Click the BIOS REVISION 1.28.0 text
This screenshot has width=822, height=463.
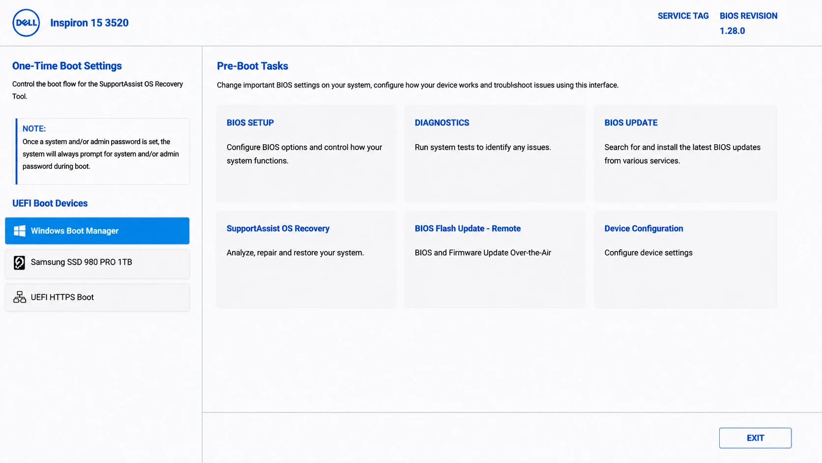(x=748, y=23)
